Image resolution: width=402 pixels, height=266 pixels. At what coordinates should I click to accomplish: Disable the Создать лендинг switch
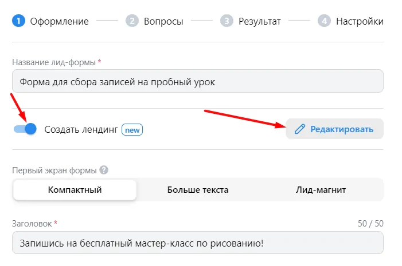(x=25, y=129)
